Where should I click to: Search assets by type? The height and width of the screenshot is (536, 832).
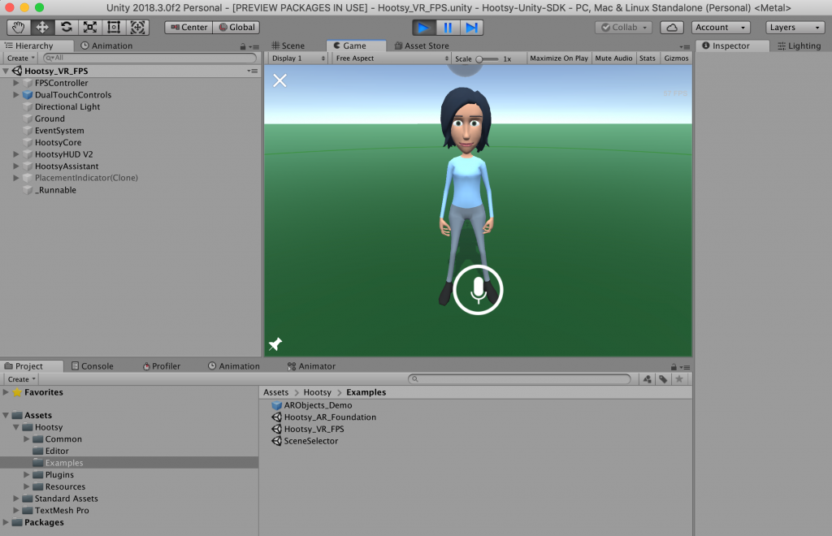[x=647, y=379]
